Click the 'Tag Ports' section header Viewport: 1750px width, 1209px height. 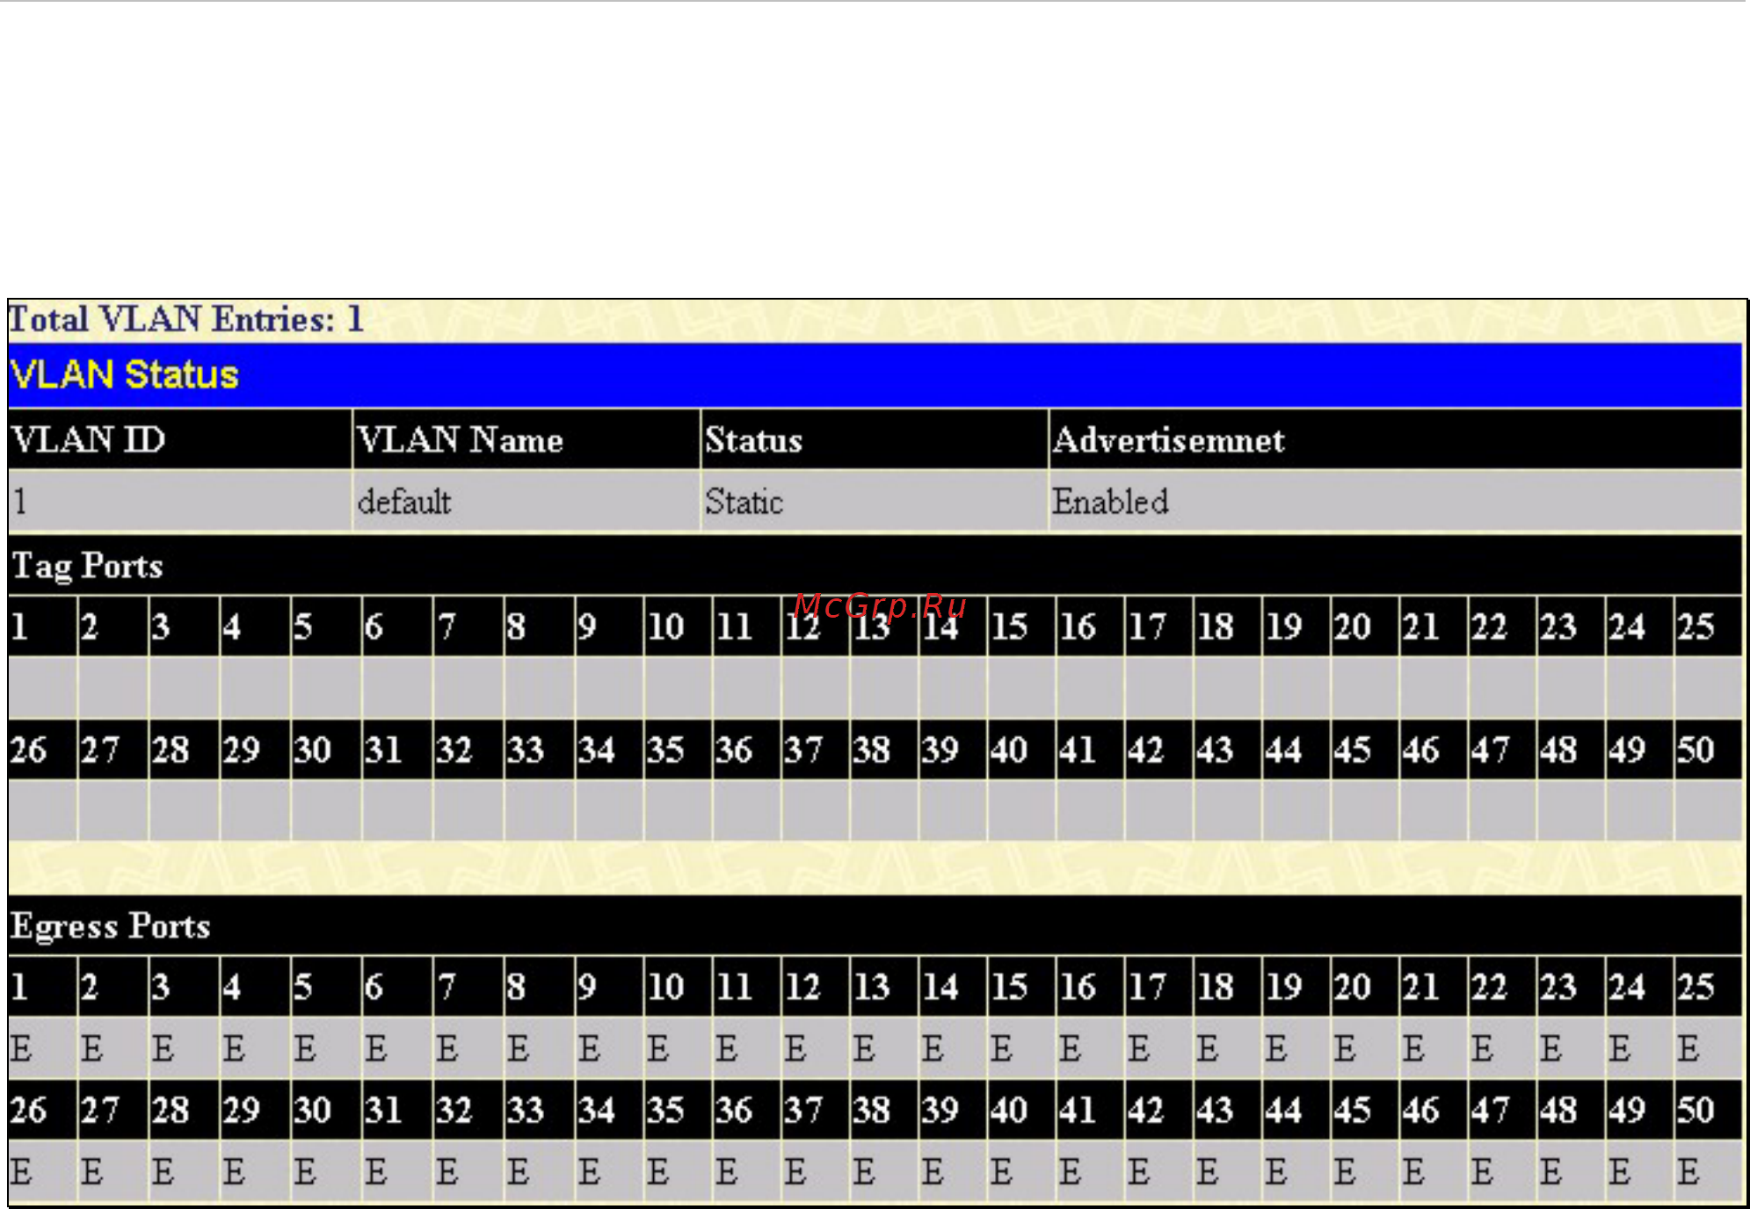(x=875, y=565)
